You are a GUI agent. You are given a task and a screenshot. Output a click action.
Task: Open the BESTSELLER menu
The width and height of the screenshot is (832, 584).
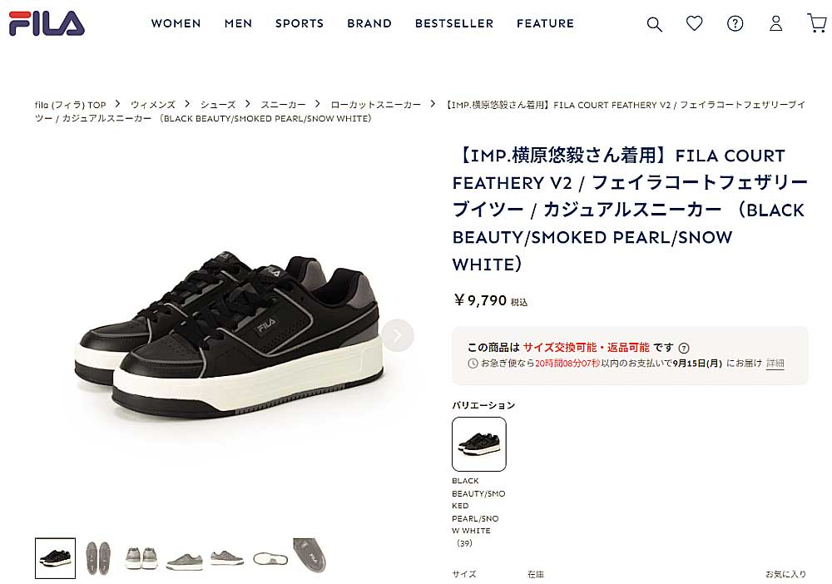[454, 23]
